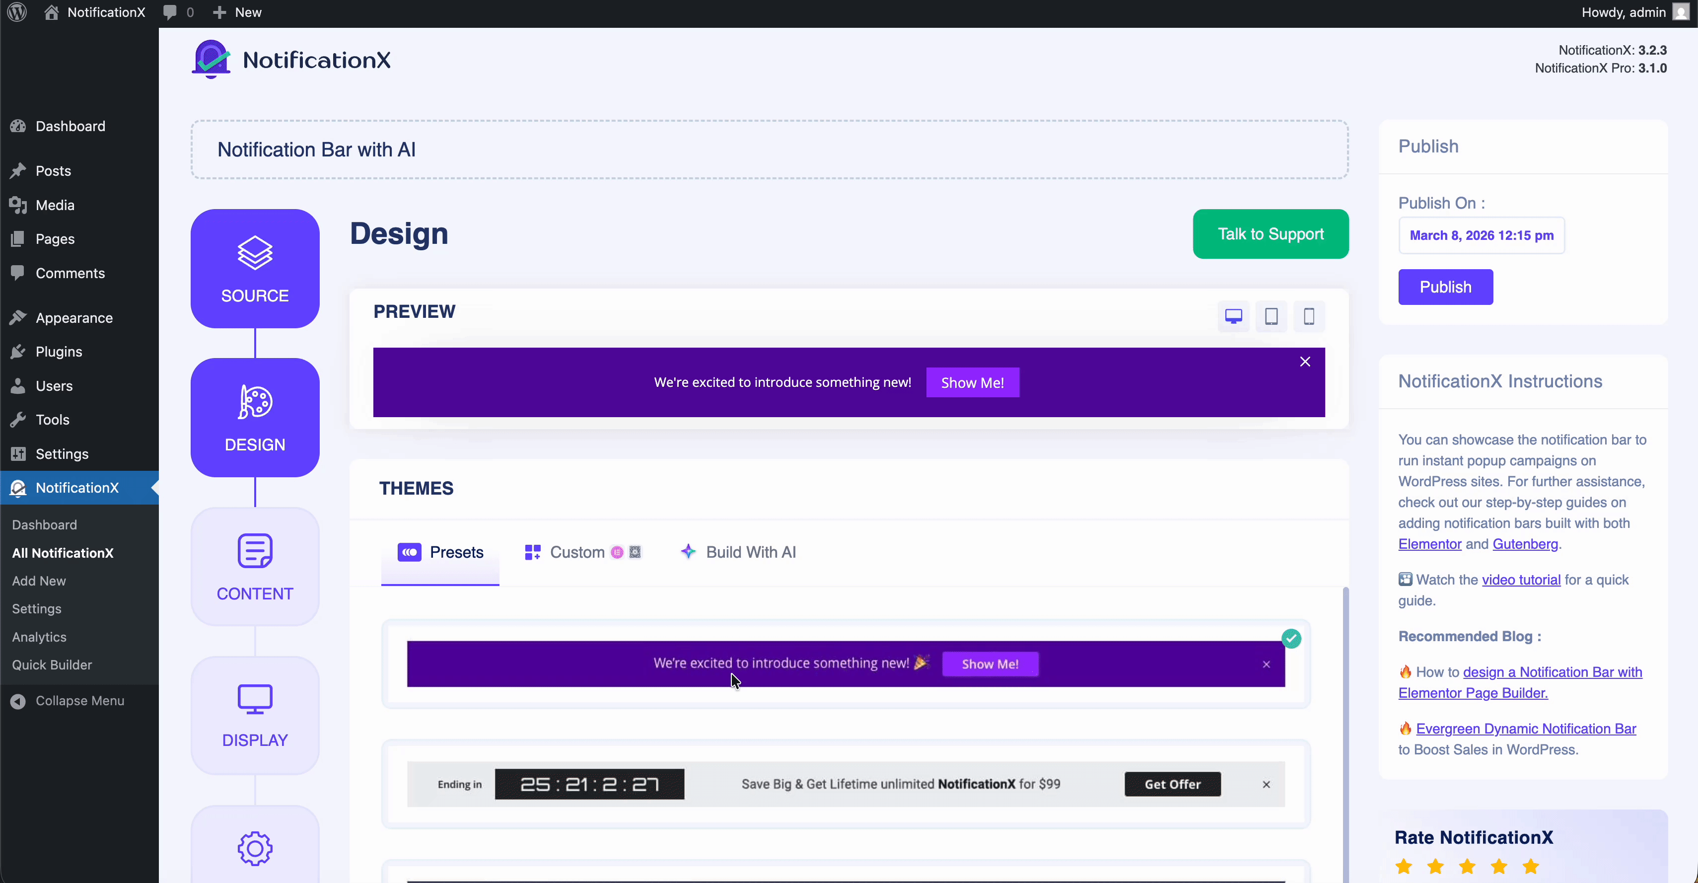Open the video tutorial link
The image size is (1698, 883).
point(1520,579)
